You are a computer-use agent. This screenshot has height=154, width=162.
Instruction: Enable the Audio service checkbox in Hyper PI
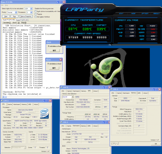(x=36, y=11)
